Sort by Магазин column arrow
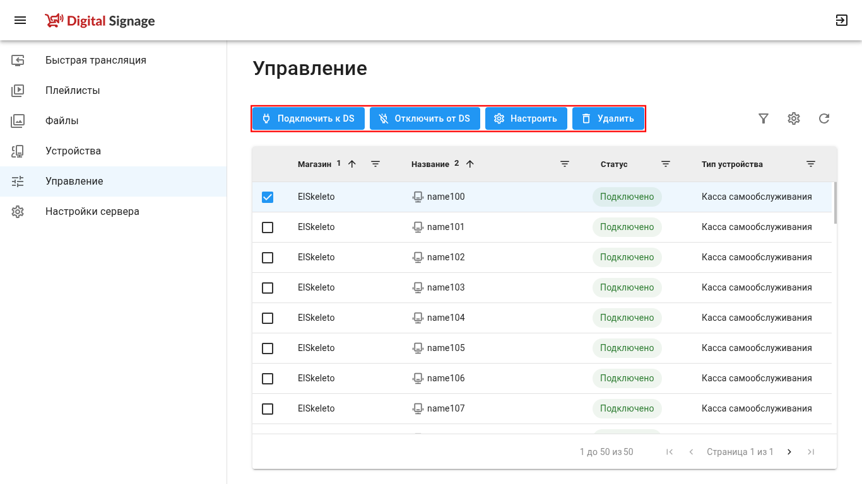 pos(352,164)
